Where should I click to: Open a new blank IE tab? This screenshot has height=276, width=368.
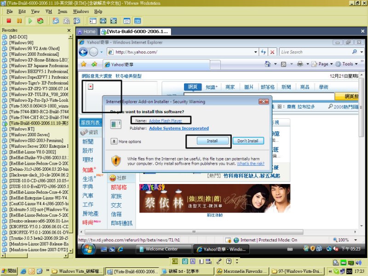(215, 65)
